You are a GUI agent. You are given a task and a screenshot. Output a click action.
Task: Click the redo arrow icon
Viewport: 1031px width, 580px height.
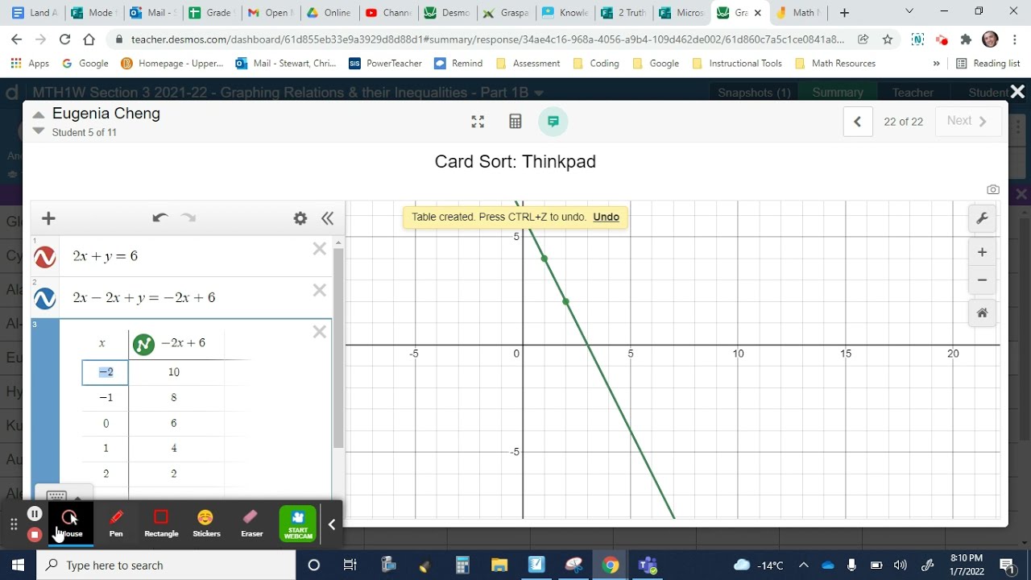click(x=188, y=218)
